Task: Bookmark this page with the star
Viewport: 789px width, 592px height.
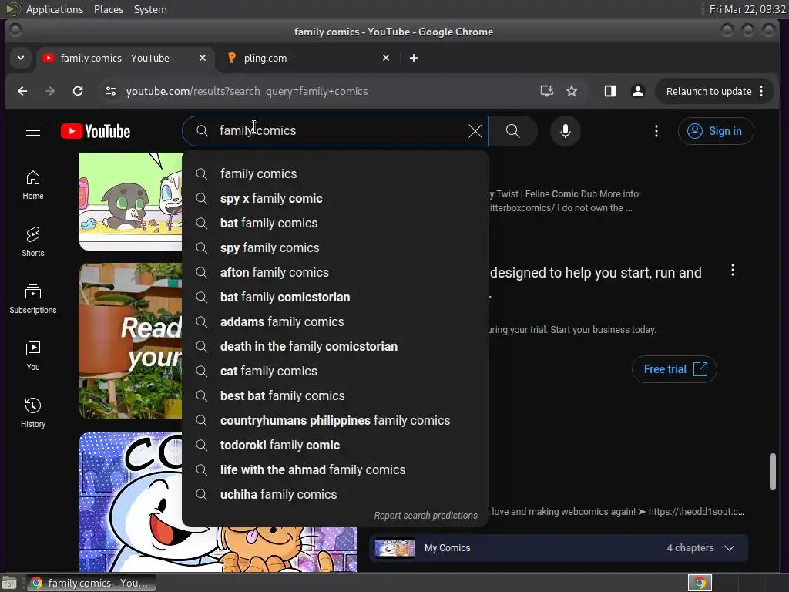Action: (x=572, y=91)
